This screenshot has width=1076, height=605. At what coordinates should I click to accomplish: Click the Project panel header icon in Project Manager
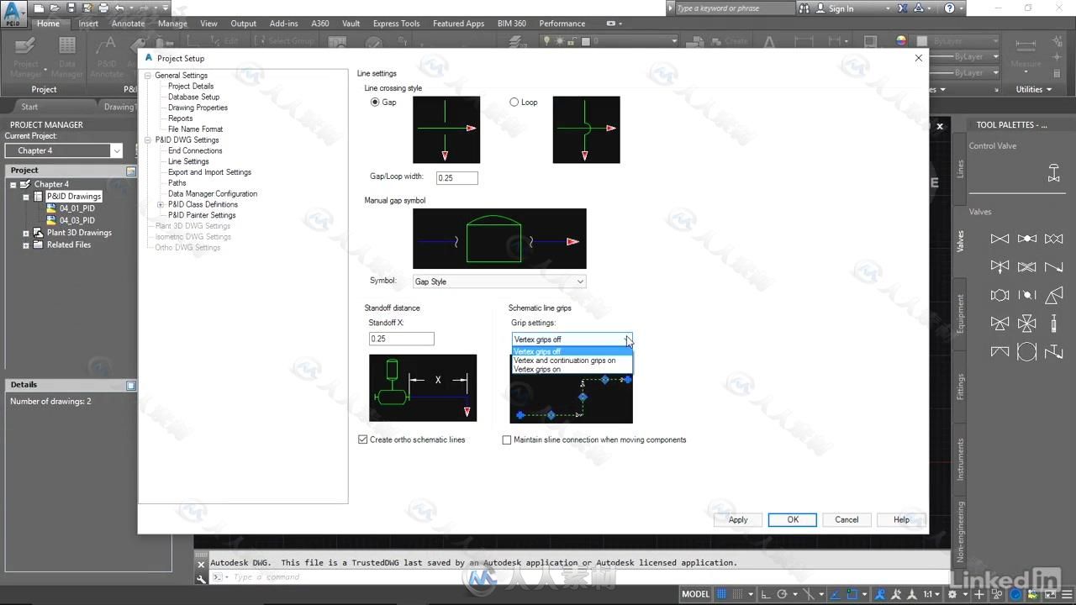pyautogui.click(x=130, y=171)
